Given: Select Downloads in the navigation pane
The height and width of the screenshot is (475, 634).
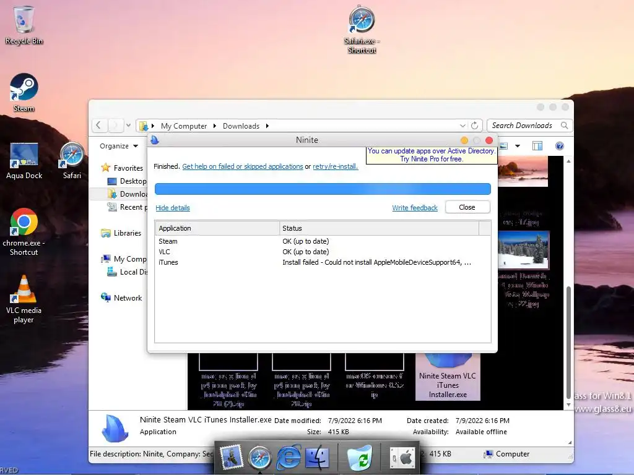Looking at the screenshot, I should [128, 194].
